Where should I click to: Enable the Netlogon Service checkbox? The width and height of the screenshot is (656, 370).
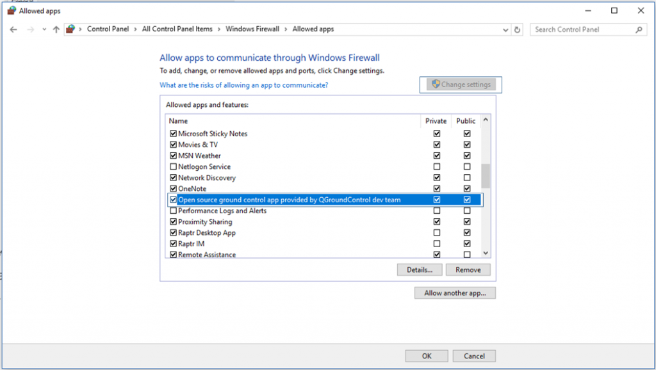(173, 166)
